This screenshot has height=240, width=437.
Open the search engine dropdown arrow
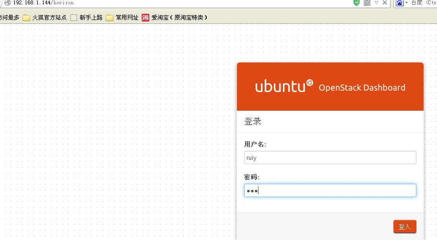point(407,3)
